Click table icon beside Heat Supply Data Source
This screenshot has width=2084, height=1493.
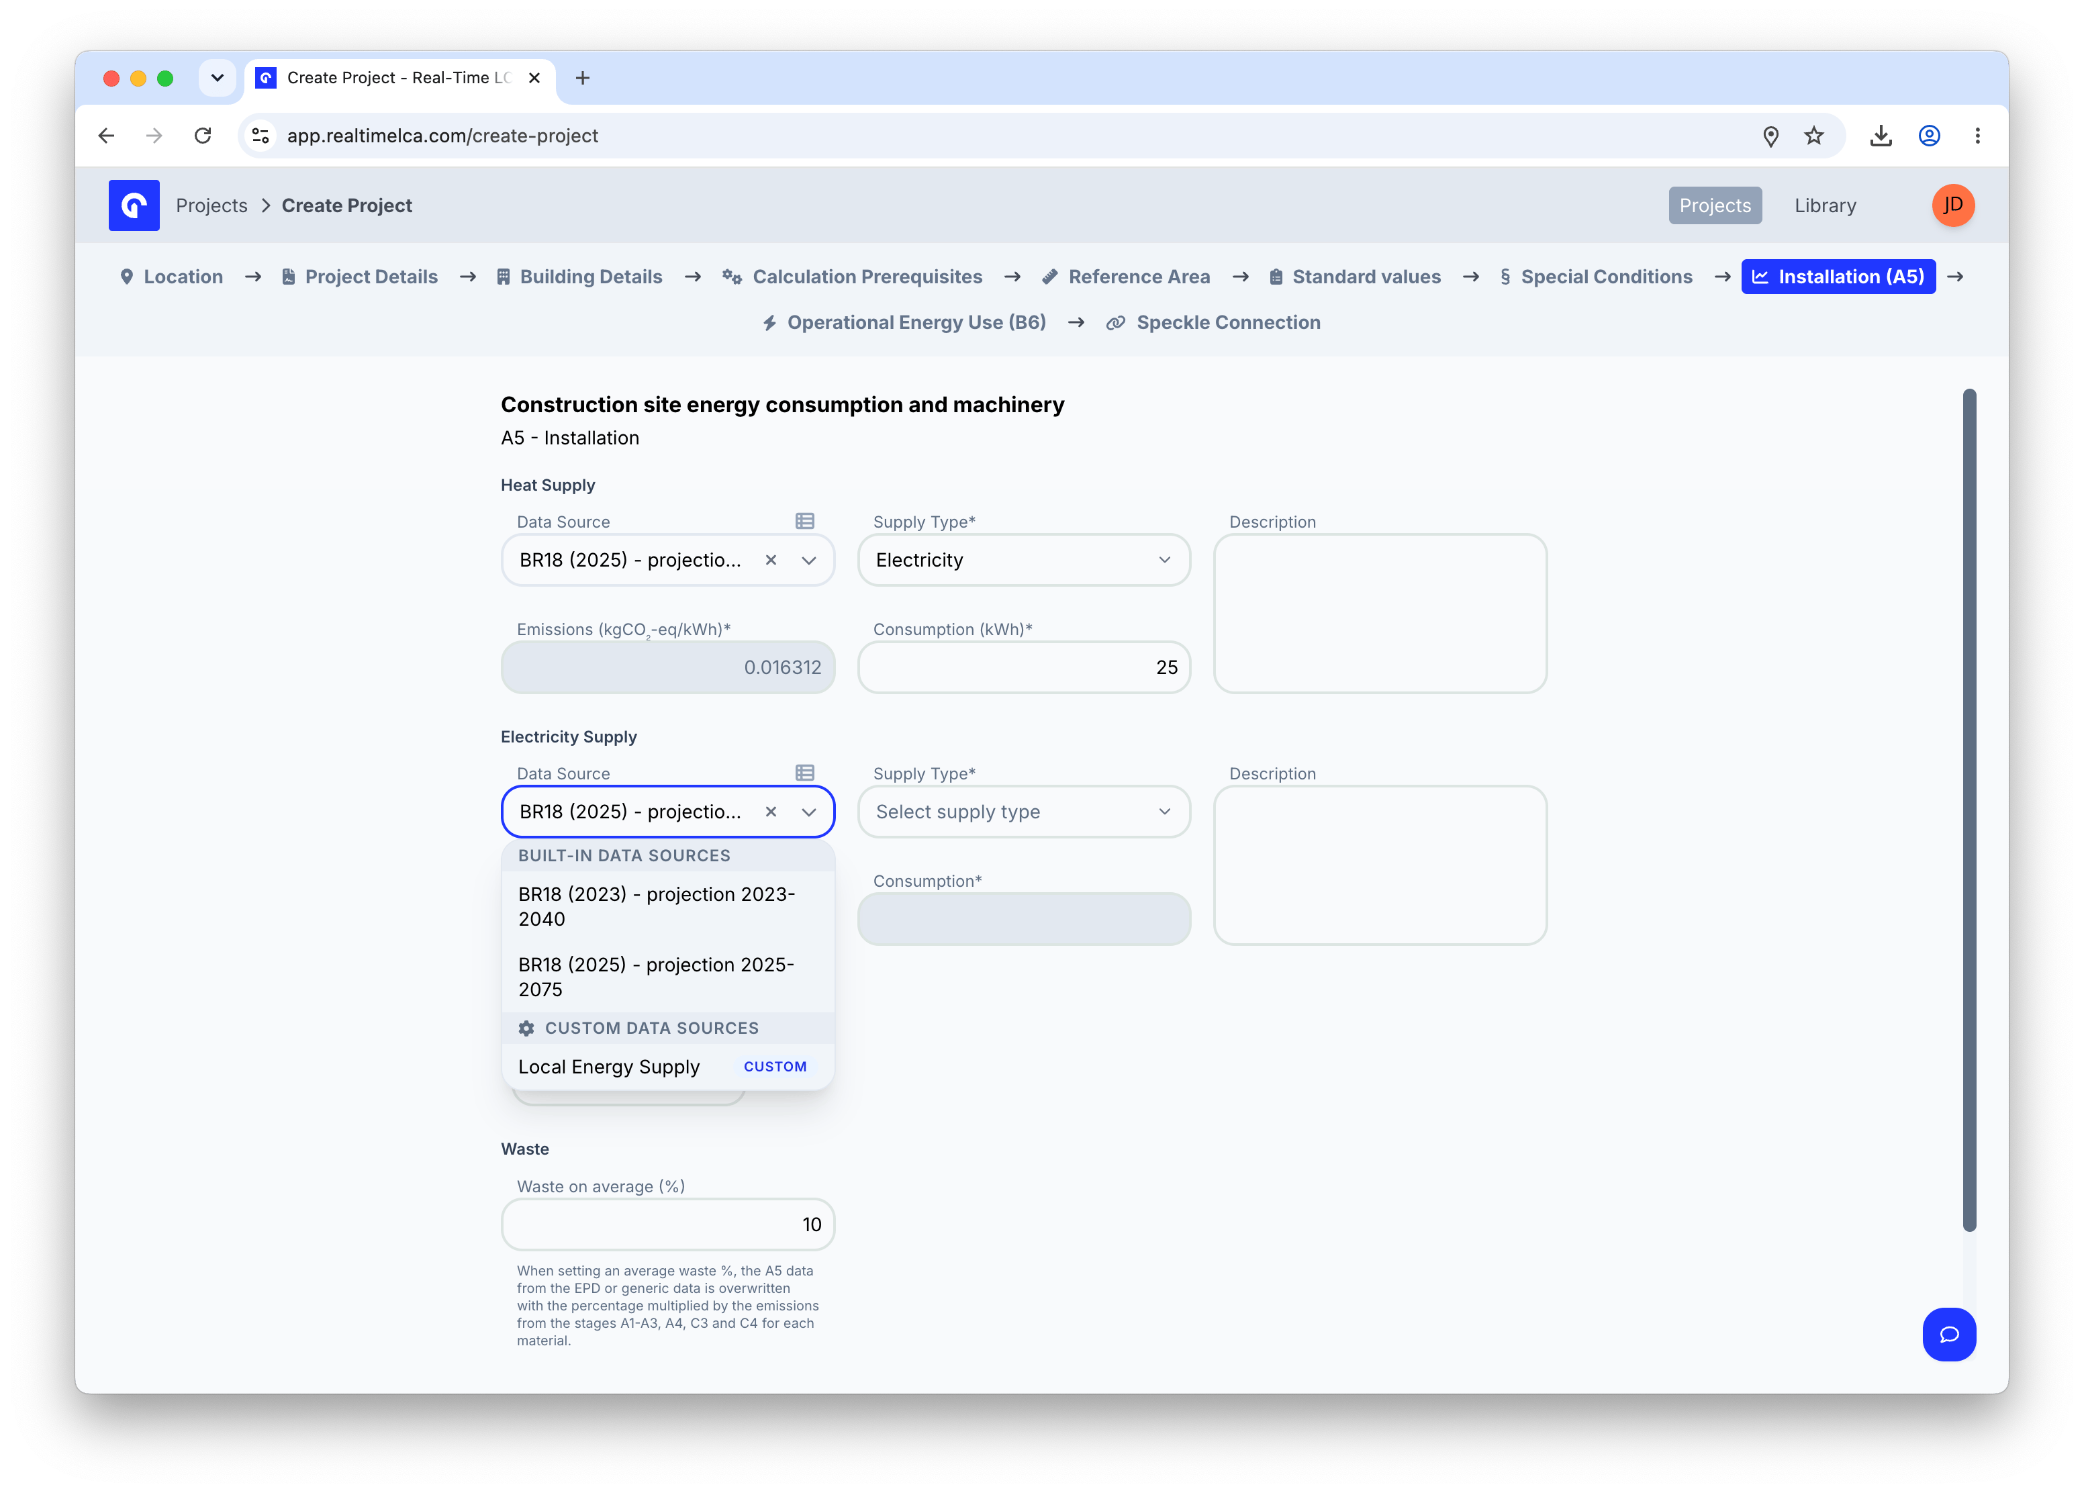pyautogui.click(x=804, y=521)
